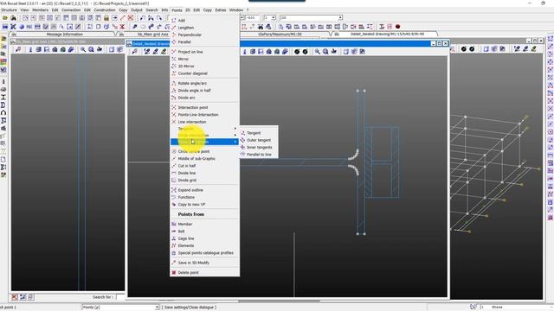
Task: Choose Counter diagonal menu entry
Action: (x=192, y=73)
